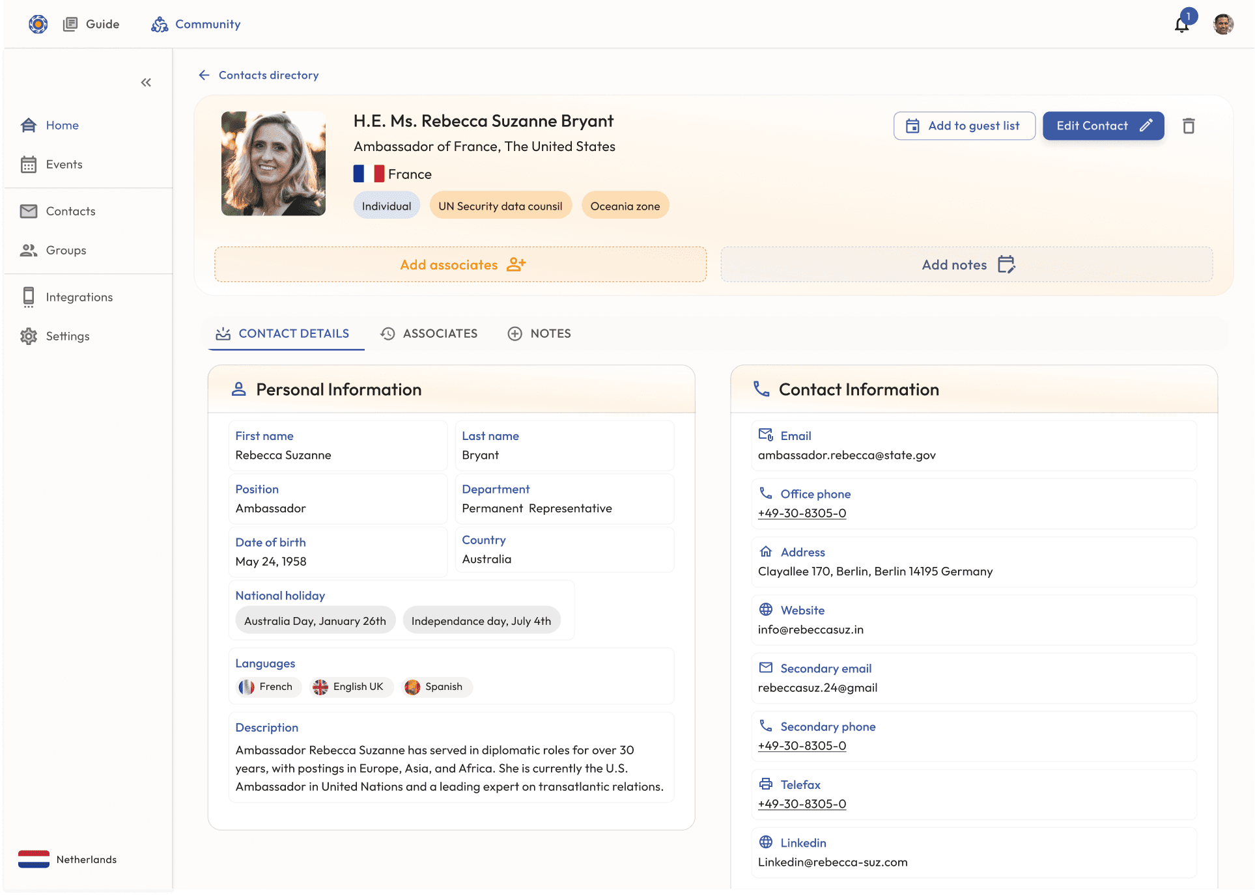Screen dimensions: 1255x895
Task: Open the Netherlands language selector
Action: 68,859
